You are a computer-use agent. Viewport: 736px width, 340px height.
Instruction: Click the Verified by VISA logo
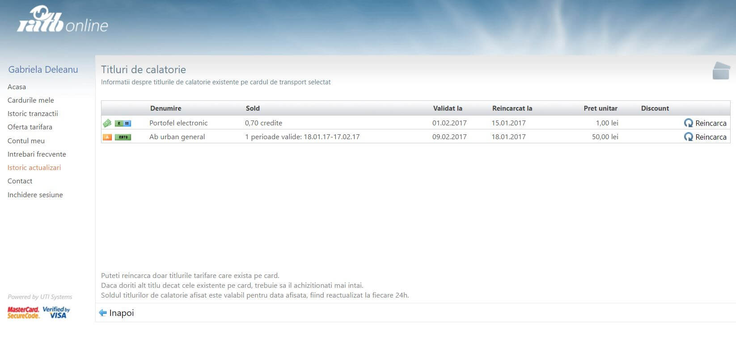tap(56, 312)
